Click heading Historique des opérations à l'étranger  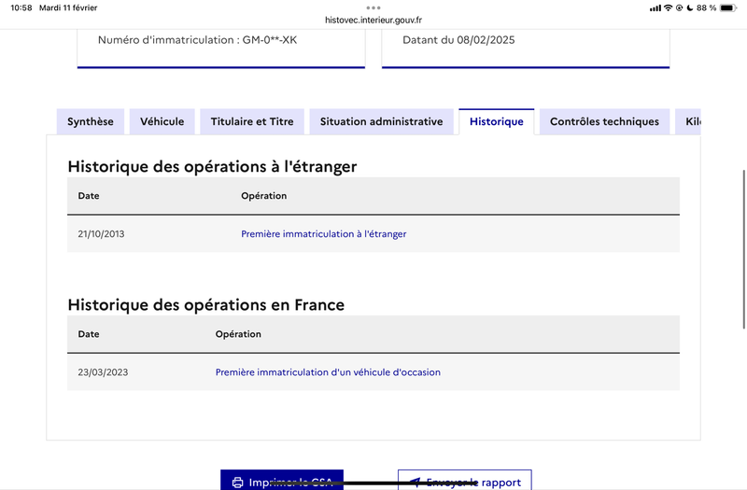coord(212,167)
